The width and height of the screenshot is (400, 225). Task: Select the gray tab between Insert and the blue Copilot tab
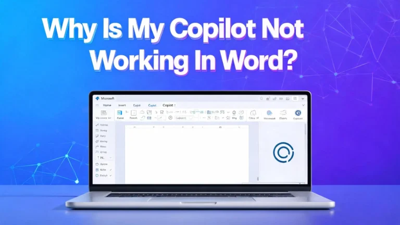(137, 105)
